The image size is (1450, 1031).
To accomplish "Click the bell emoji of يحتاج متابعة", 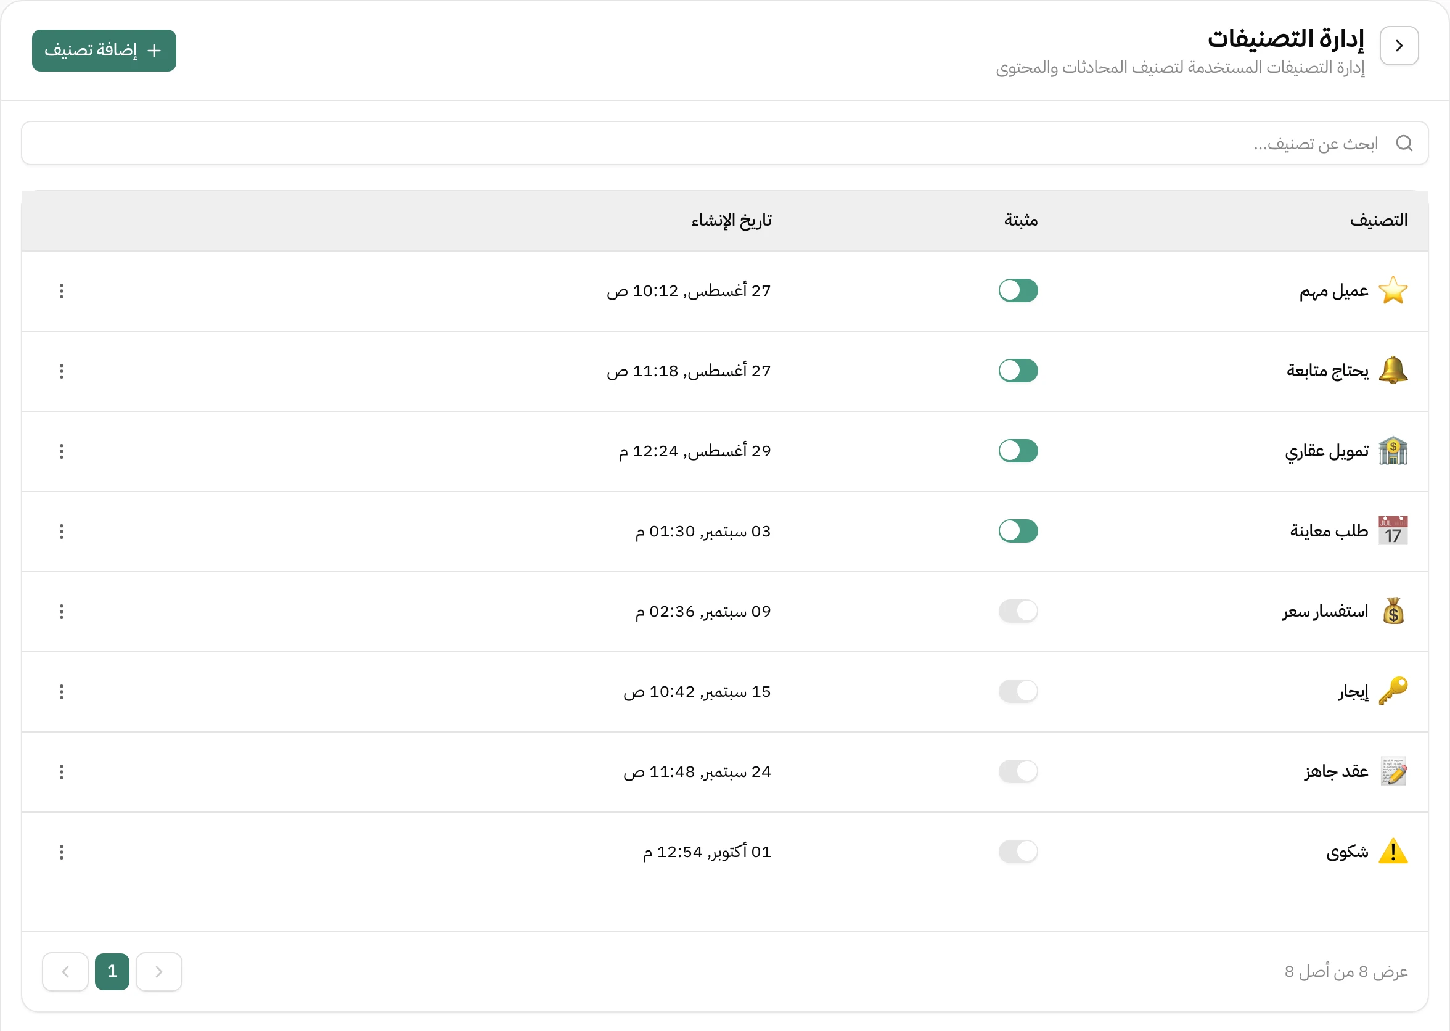I will [1393, 371].
